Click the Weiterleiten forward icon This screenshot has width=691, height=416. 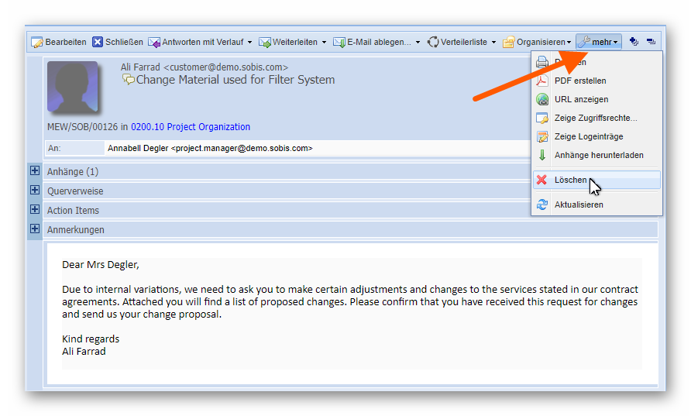tap(264, 43)
